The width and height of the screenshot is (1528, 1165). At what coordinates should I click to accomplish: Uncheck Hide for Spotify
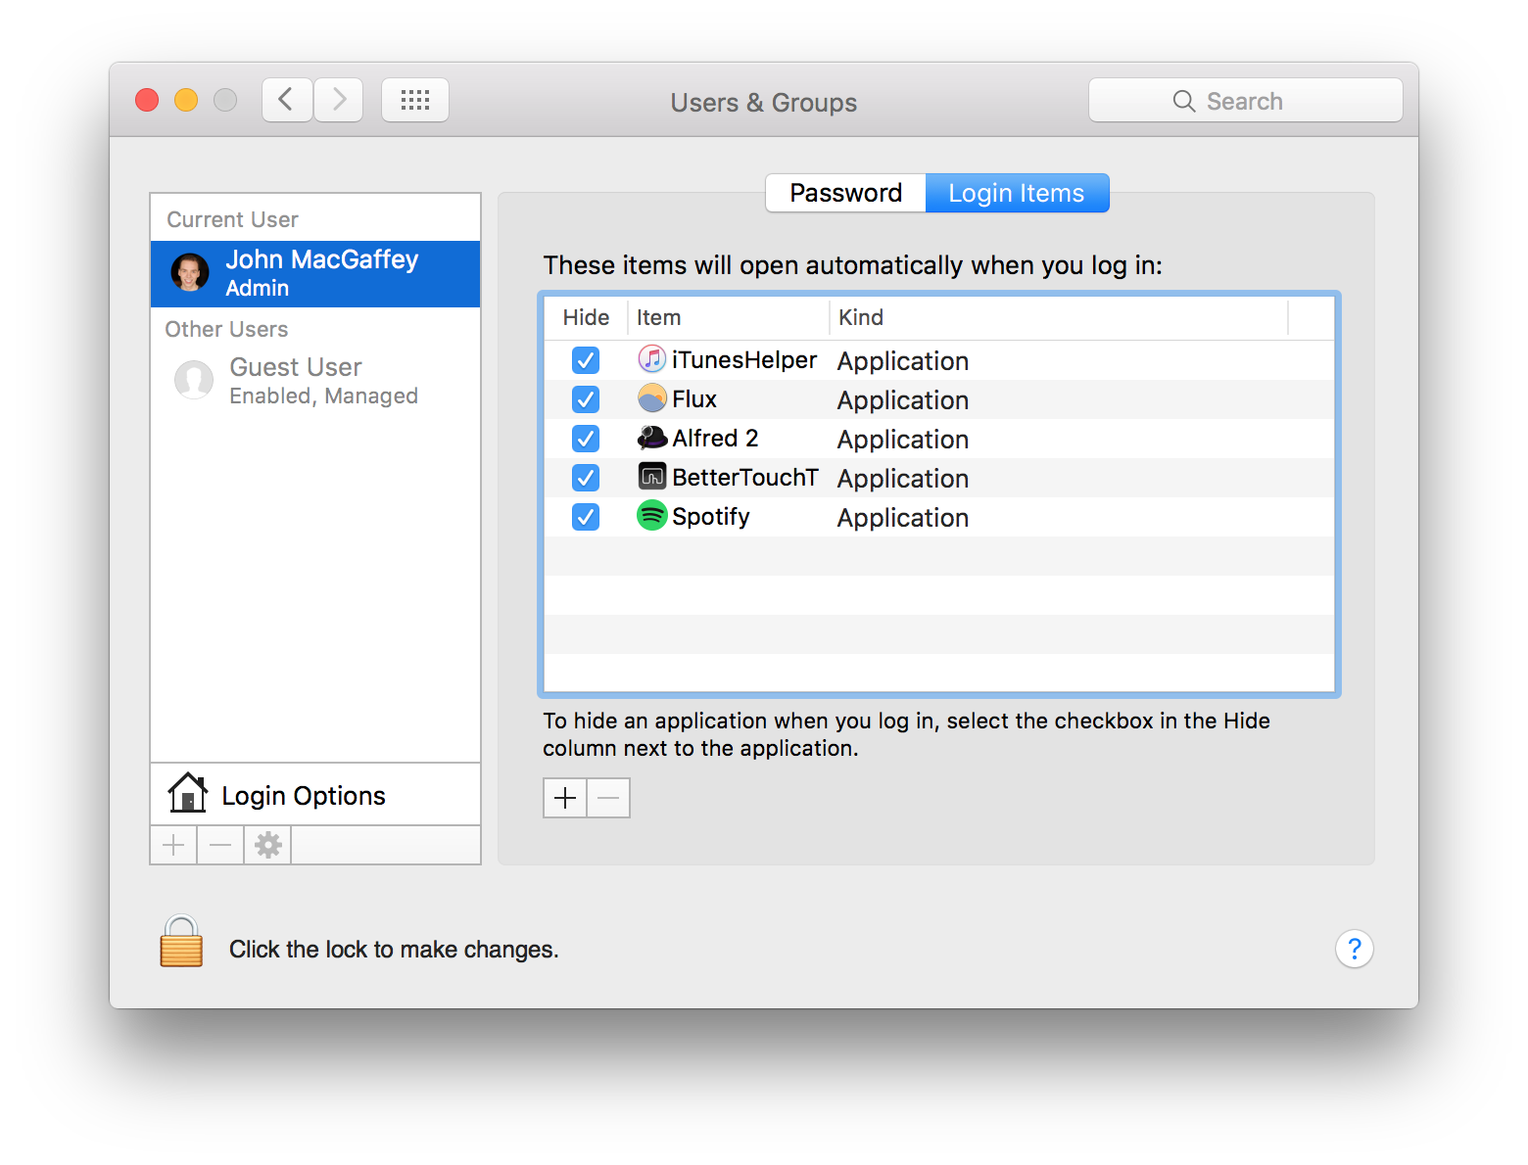tap(586, 517)
